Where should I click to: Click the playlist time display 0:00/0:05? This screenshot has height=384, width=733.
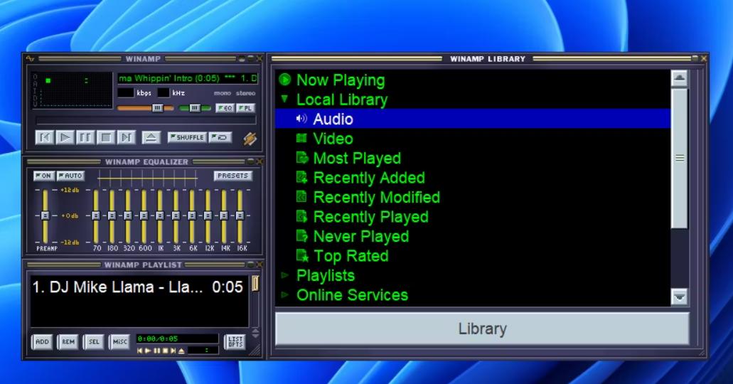point(177,338)
